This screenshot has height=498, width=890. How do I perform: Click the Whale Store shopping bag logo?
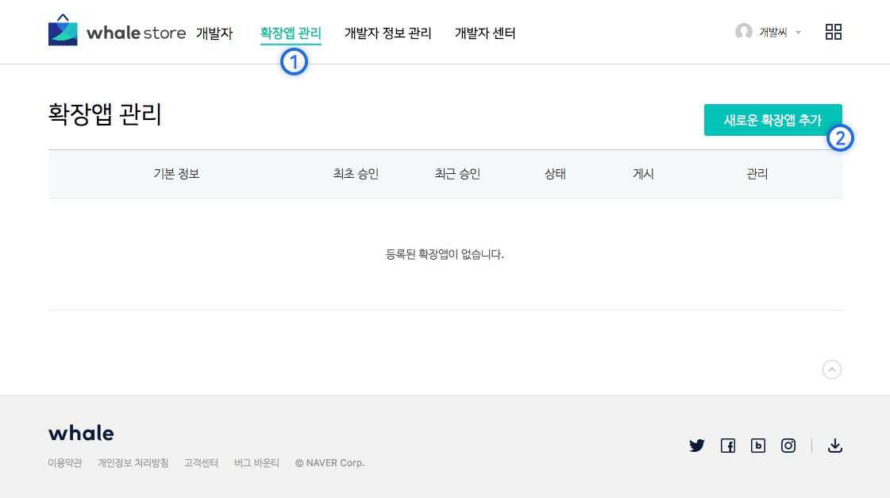[x=63, y=30]
